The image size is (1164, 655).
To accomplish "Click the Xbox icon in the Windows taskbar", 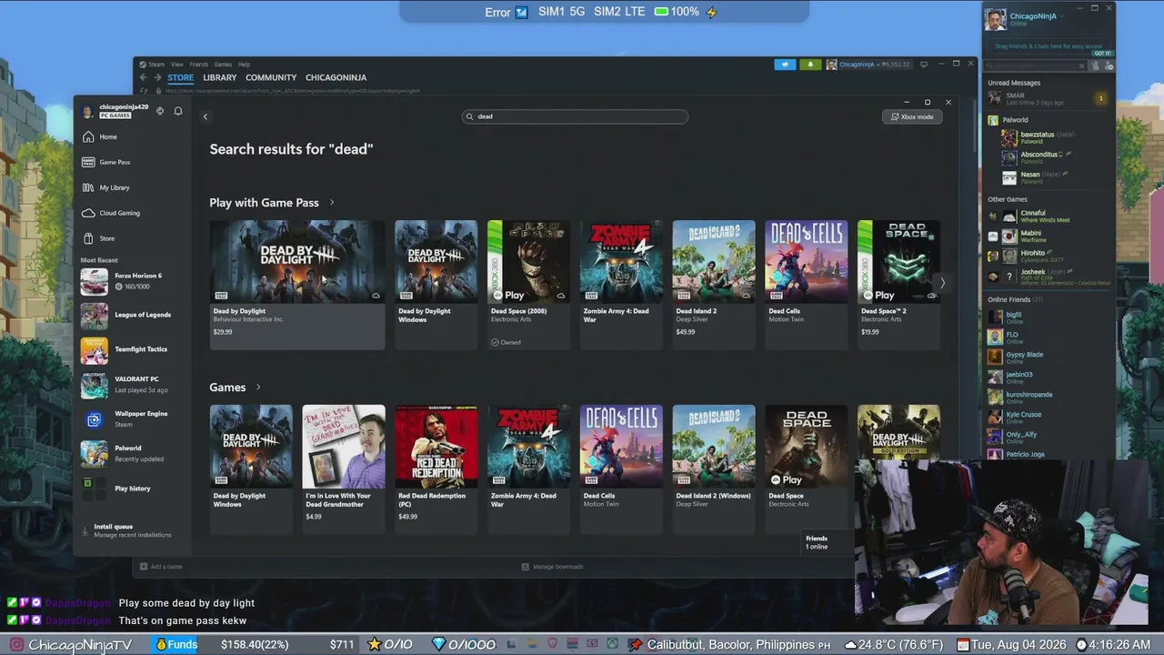I will pyautogui.click(x=612, y=644).
